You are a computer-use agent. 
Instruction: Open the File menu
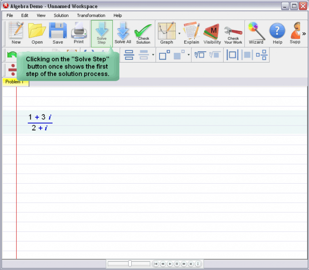coord(10,15)
